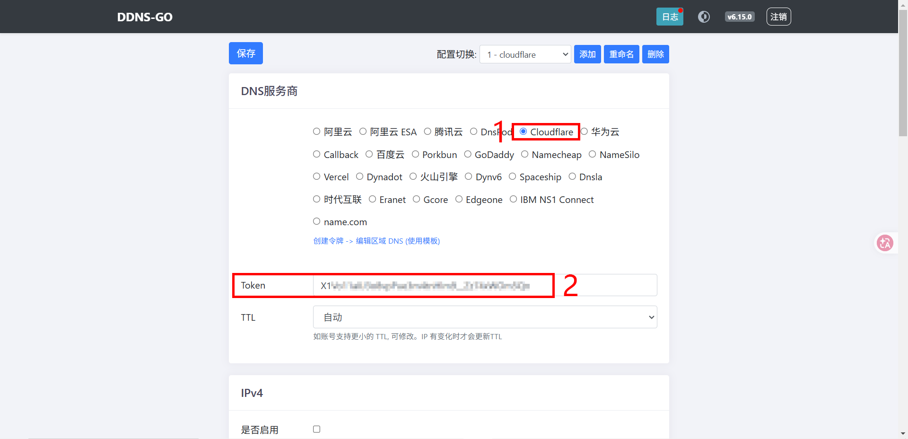Image resolution: width=908 pixels, height=439 pixels.
Task: Click the IPv4 section heading
Action: (x=252, y=393)
